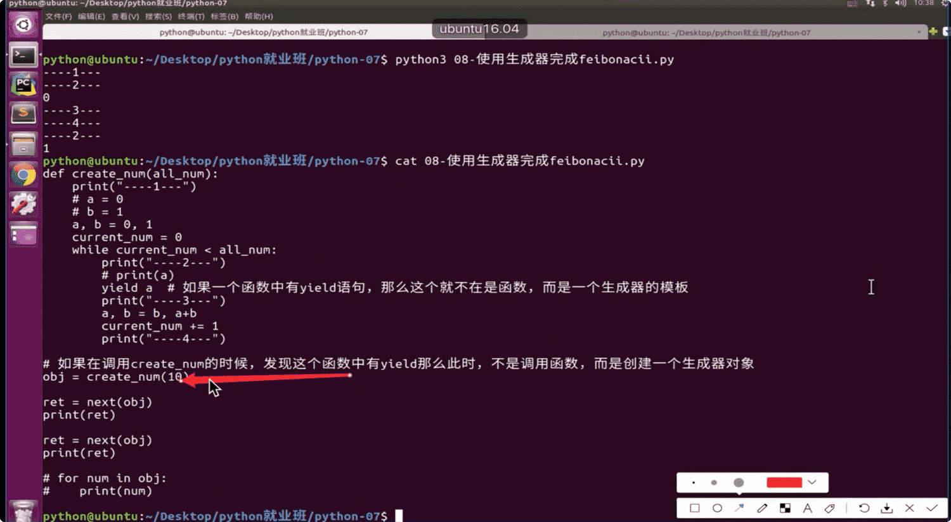This screenshot has height=522, width=951.
Task: Click the clock showing 10:38
Action: pos(924,3)
